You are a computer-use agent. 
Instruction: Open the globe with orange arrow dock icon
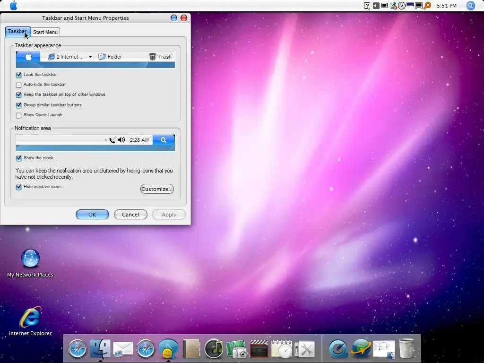(361, 349)
